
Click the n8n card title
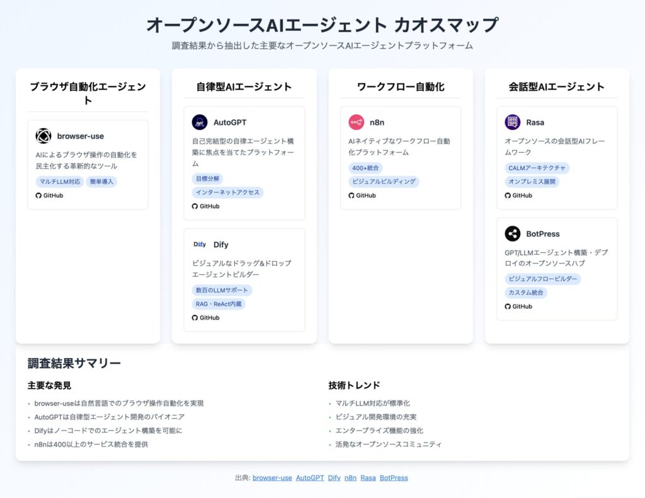[x=377, y=123]
